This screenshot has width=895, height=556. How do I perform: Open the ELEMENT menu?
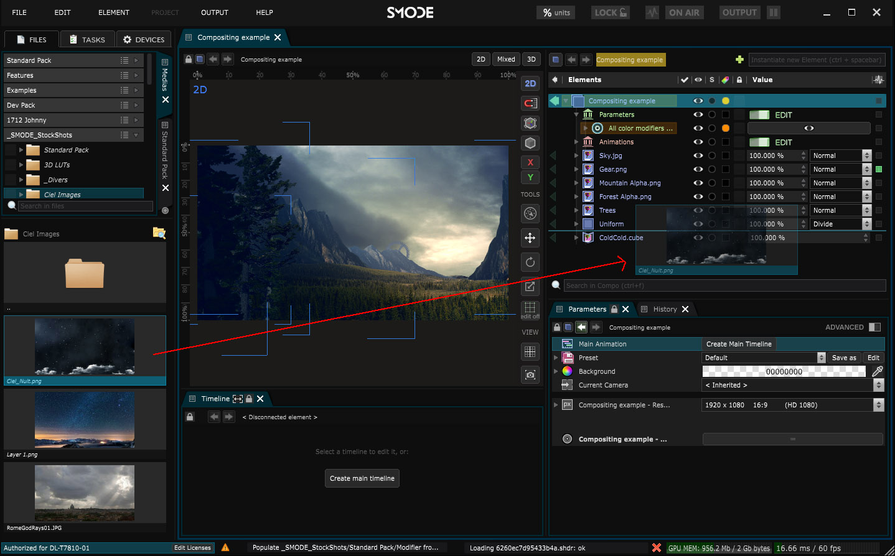pyautogui.click(x=114, y=12)
